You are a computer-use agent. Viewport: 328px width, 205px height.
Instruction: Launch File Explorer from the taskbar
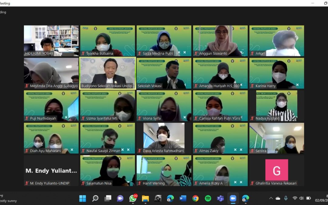[x=145, y=198]
